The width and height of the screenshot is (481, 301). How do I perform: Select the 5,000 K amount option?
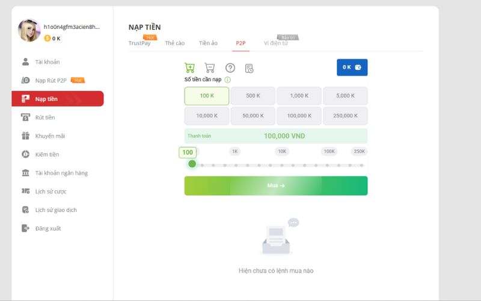pyautogui.click(x=345, y=96)
